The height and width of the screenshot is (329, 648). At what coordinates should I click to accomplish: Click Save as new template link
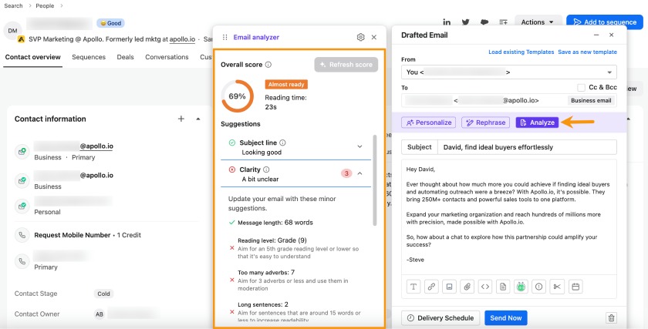587,52
